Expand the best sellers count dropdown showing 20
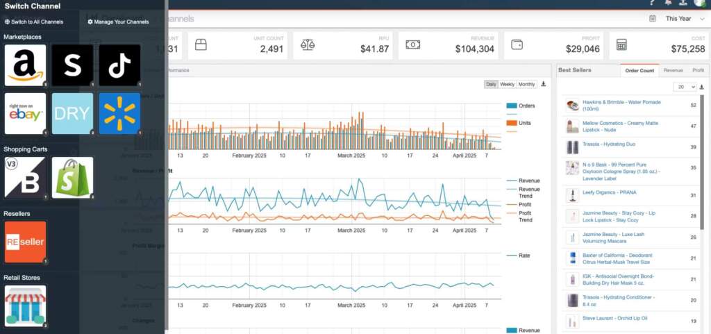Screen dimensions: 711x334 686,87
